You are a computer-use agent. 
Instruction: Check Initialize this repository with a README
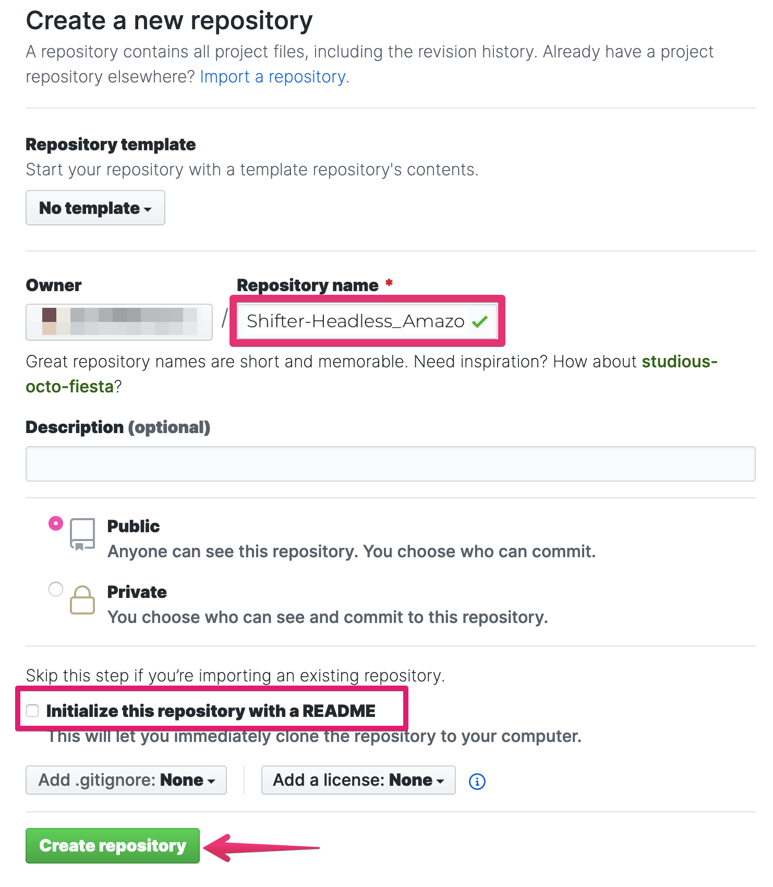click(x=32, y=711)
